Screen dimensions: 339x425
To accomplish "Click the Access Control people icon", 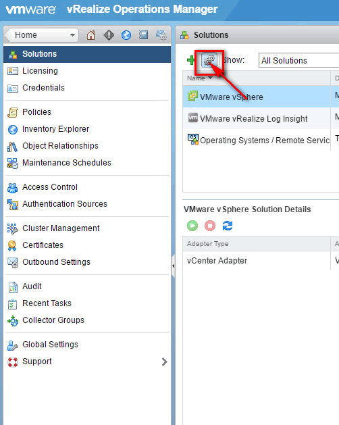I will [x=12, y=188].
